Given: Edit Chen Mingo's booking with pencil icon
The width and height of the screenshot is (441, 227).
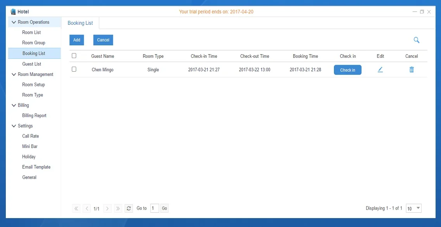Looking at the screenshot, I should click(x=380, y=70).
